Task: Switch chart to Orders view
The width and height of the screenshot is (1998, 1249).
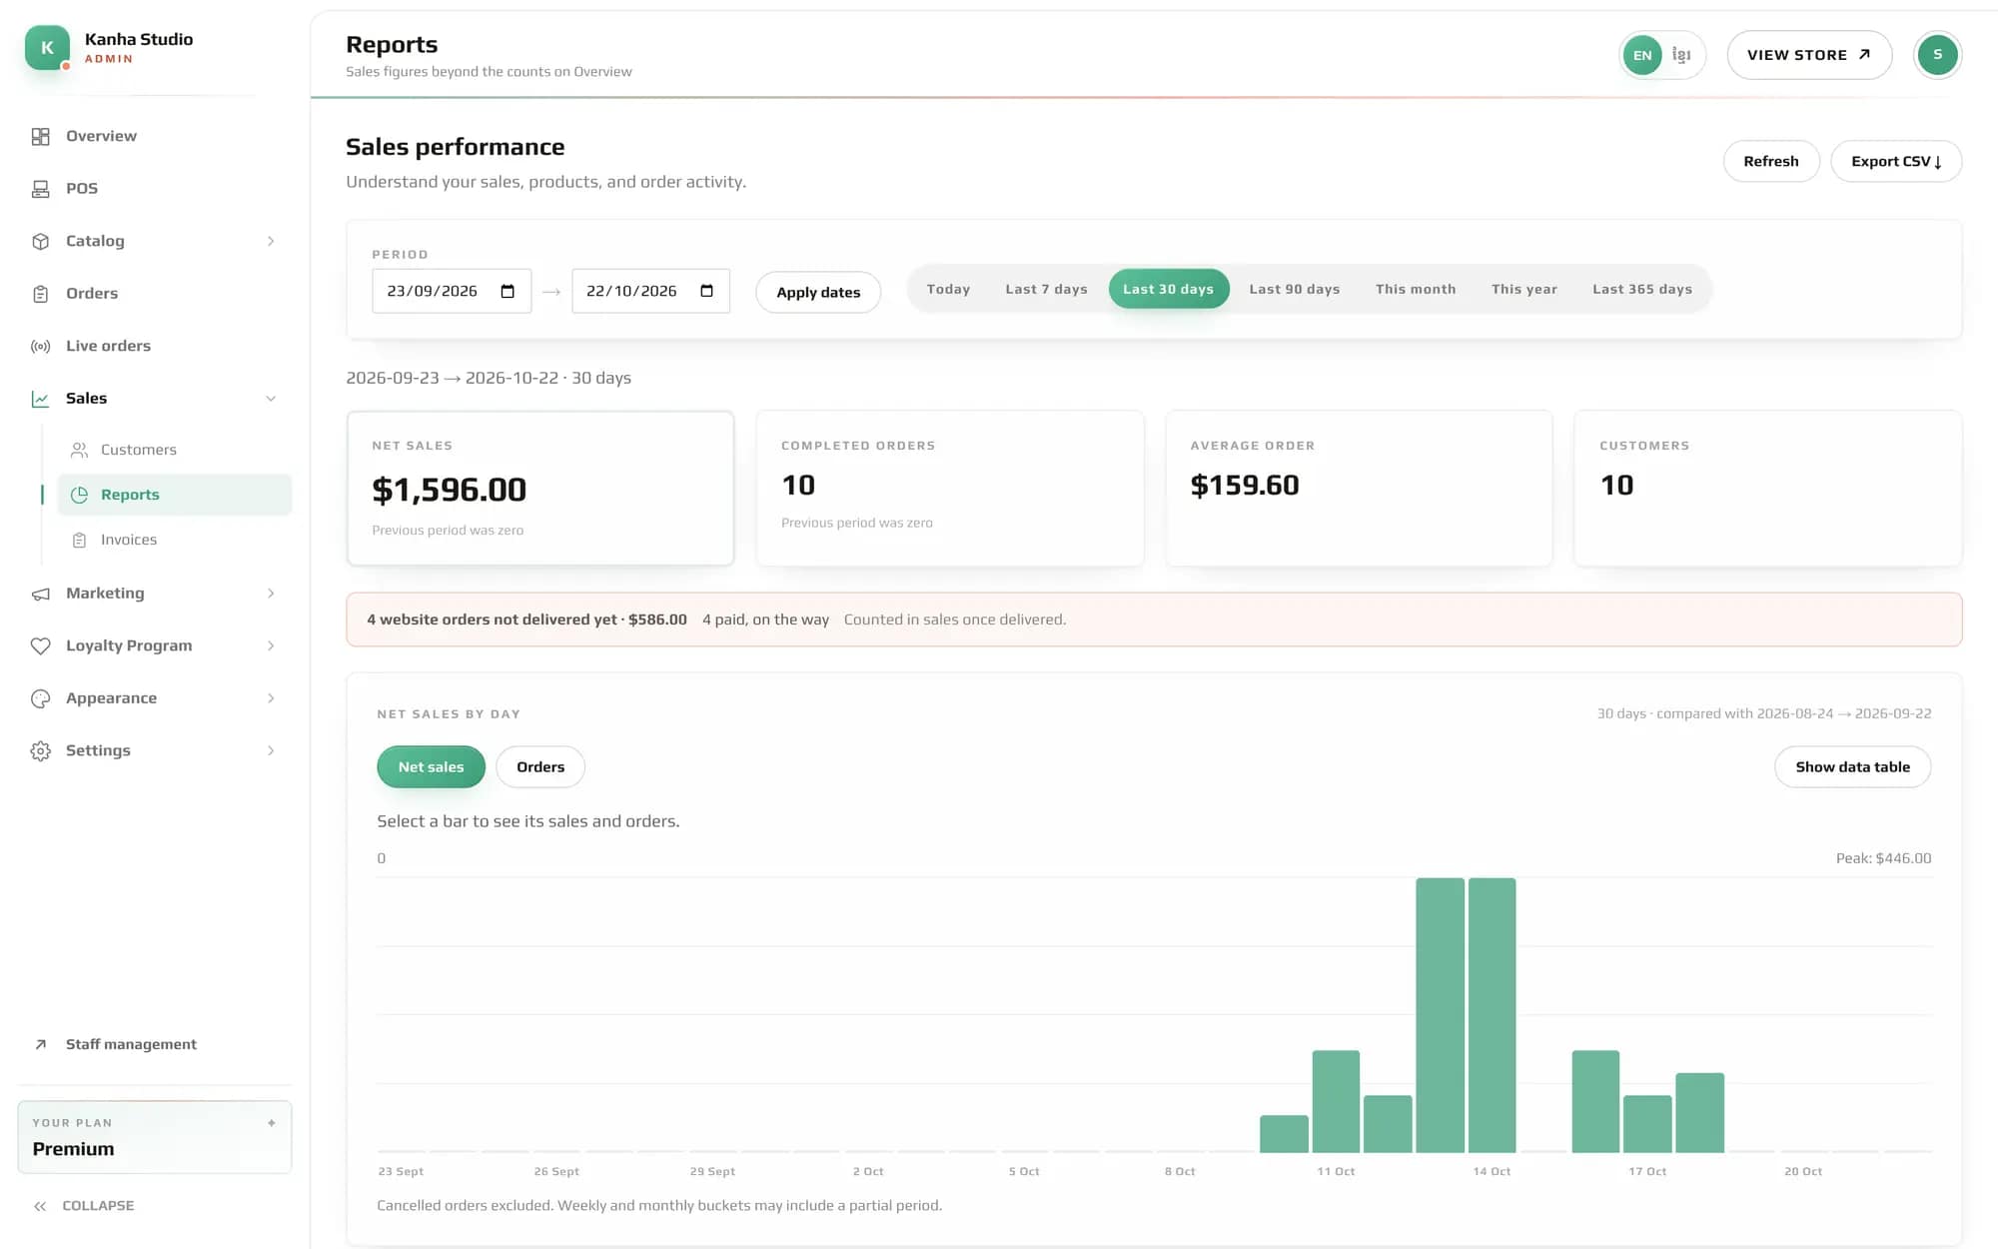Action: click(x=540, y=766)
